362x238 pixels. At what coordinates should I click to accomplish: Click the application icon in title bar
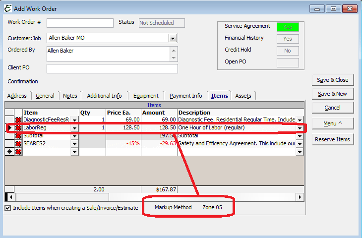[8, 8]
